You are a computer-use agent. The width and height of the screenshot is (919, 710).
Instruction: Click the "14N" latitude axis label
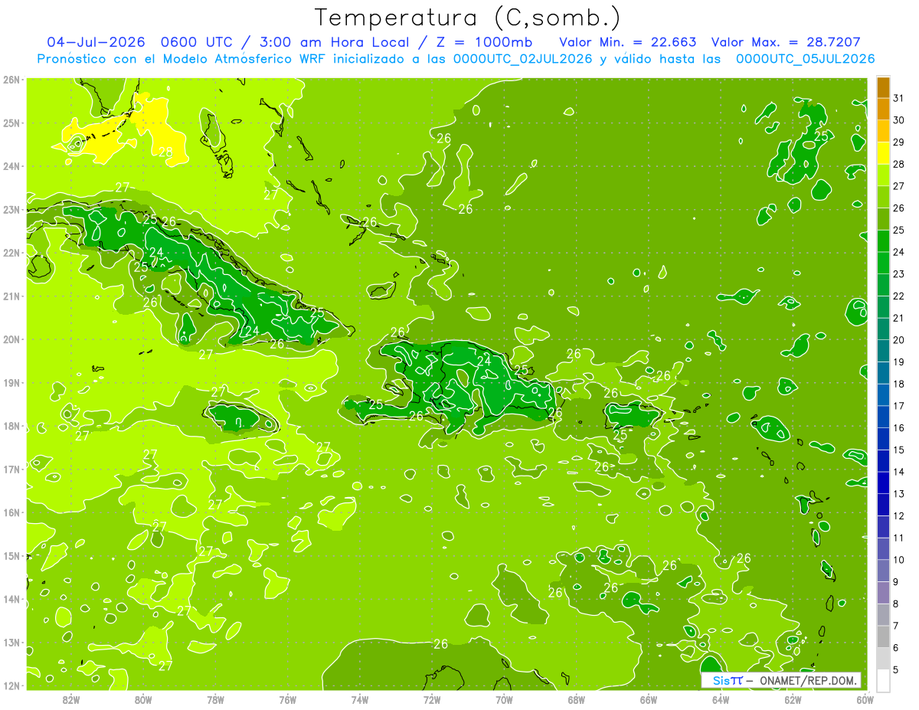[11, 599]
